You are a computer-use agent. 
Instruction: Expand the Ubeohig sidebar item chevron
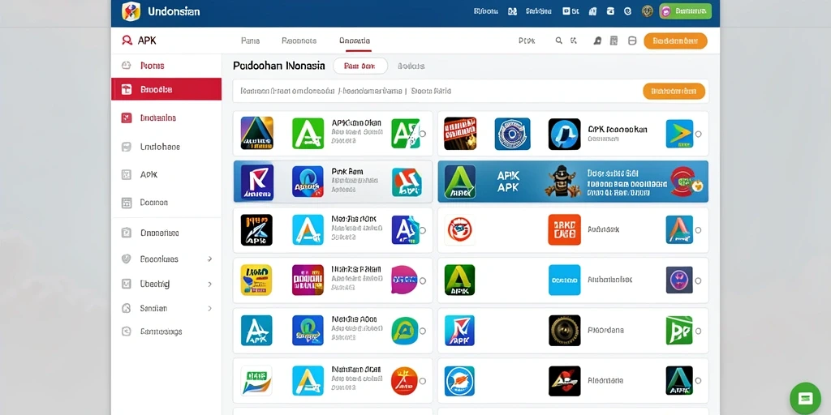click(x=210, y=285)
